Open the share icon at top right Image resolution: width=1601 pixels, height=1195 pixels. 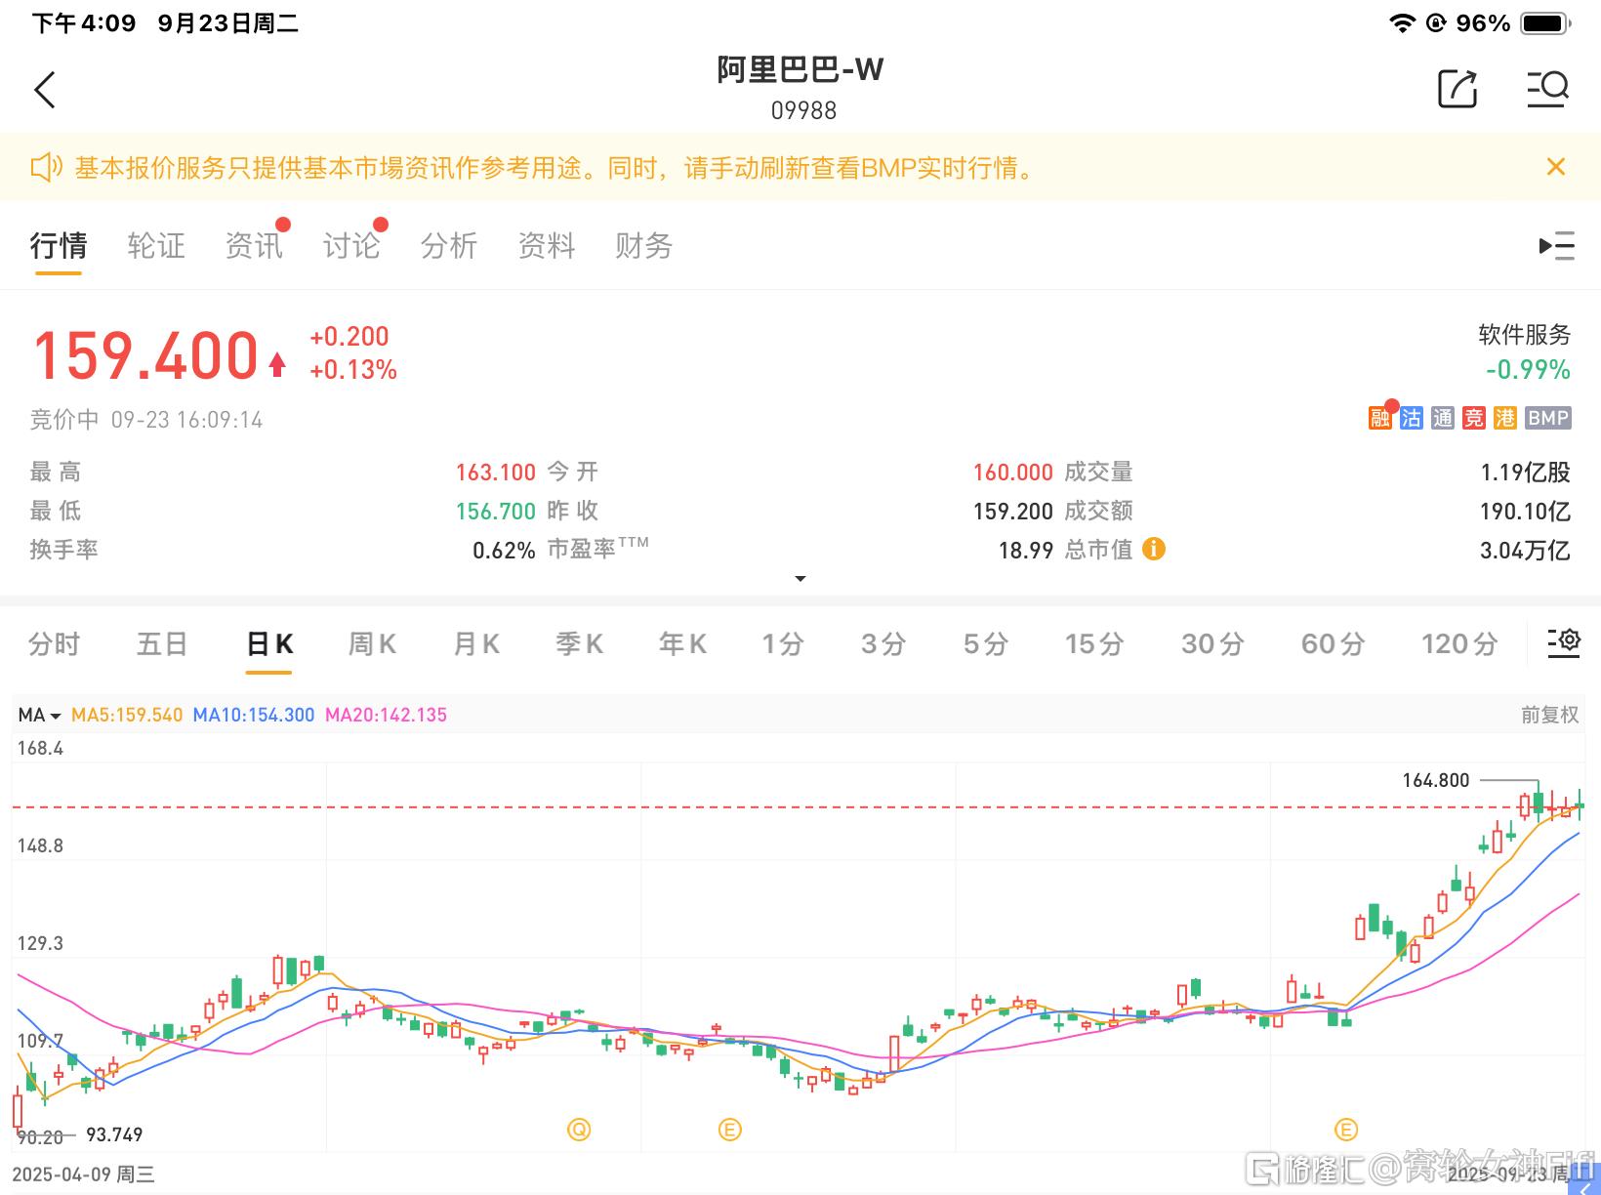coord(1457,90)
